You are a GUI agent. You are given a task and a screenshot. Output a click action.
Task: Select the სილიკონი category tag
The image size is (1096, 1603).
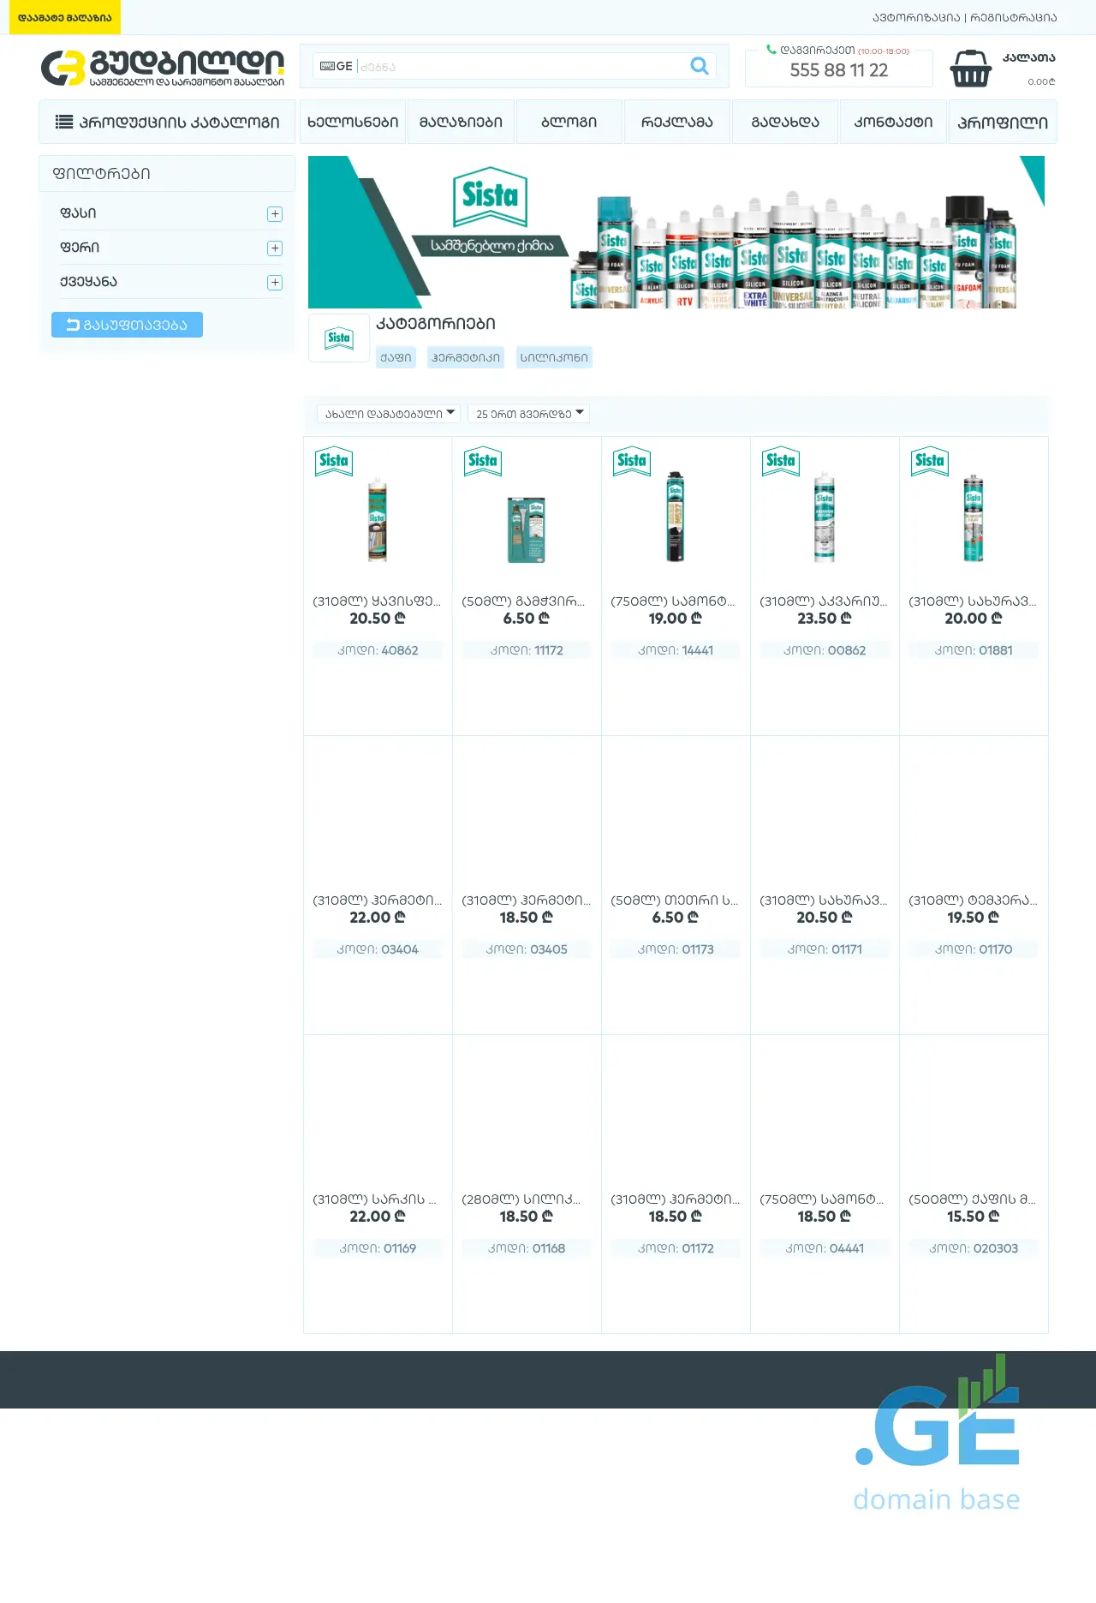pyautogui.click(x=554, y=357)
